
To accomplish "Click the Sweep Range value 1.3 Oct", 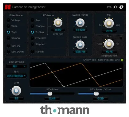I will click(80, 30).
